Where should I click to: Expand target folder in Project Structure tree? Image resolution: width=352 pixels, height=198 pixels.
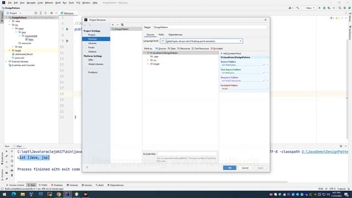[148, 64]
